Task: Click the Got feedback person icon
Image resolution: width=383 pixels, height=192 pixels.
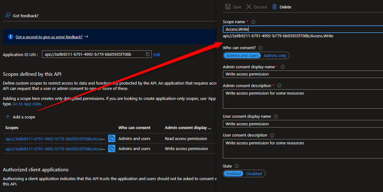Action: (8, 16)
